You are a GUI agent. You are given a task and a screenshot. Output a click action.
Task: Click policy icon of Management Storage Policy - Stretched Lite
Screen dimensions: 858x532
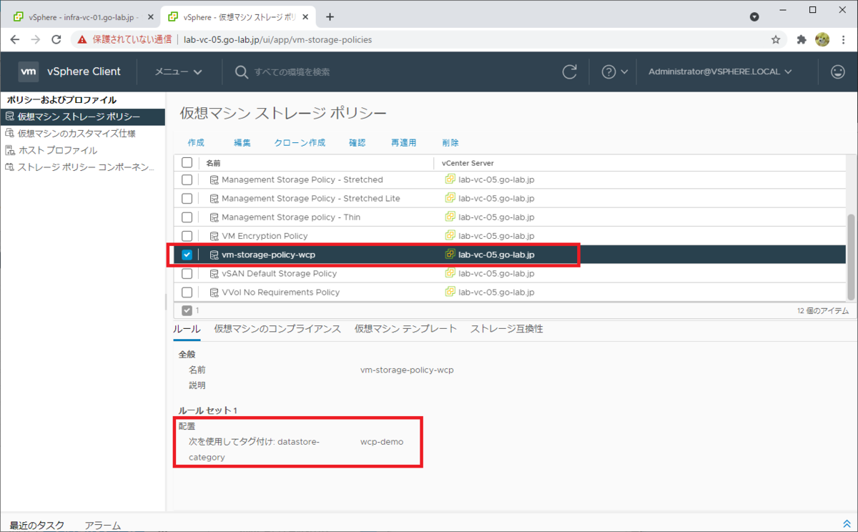tap(214, 198)
